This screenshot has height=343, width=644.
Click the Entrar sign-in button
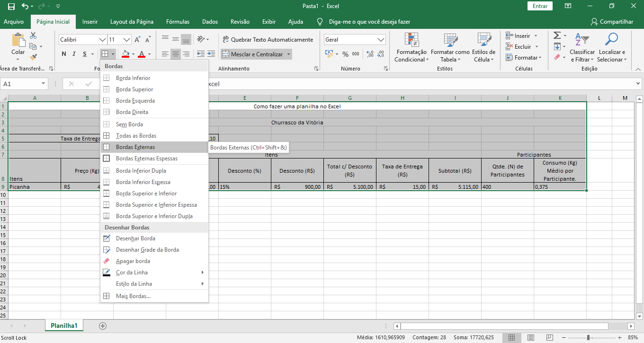click(540, 6)
